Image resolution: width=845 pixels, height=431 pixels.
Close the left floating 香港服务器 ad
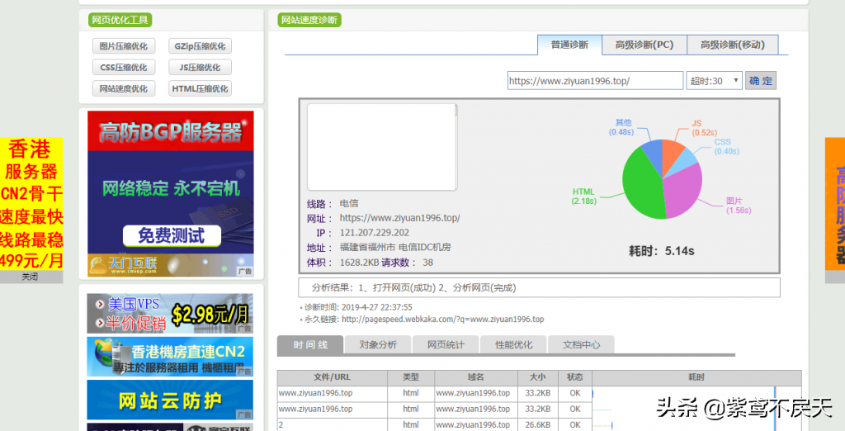point(30,277)
